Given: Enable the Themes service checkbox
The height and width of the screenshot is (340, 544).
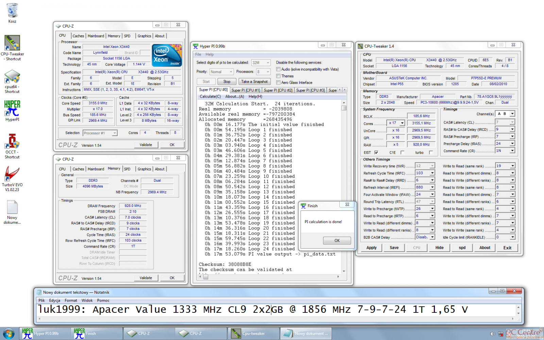Looking at the screenshot, I should [278, 76].
